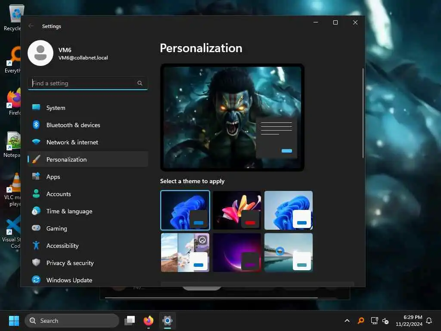Open Network & internet settings
441x331 pixels.
point(88,142)
